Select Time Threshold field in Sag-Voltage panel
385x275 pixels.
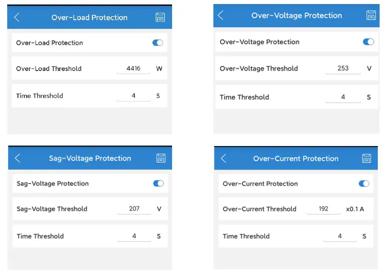(134, 236)
